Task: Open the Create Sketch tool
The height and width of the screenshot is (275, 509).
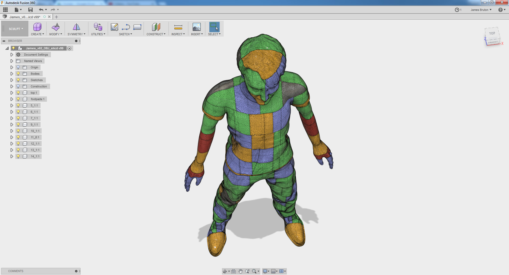Action: click(114, 27)
